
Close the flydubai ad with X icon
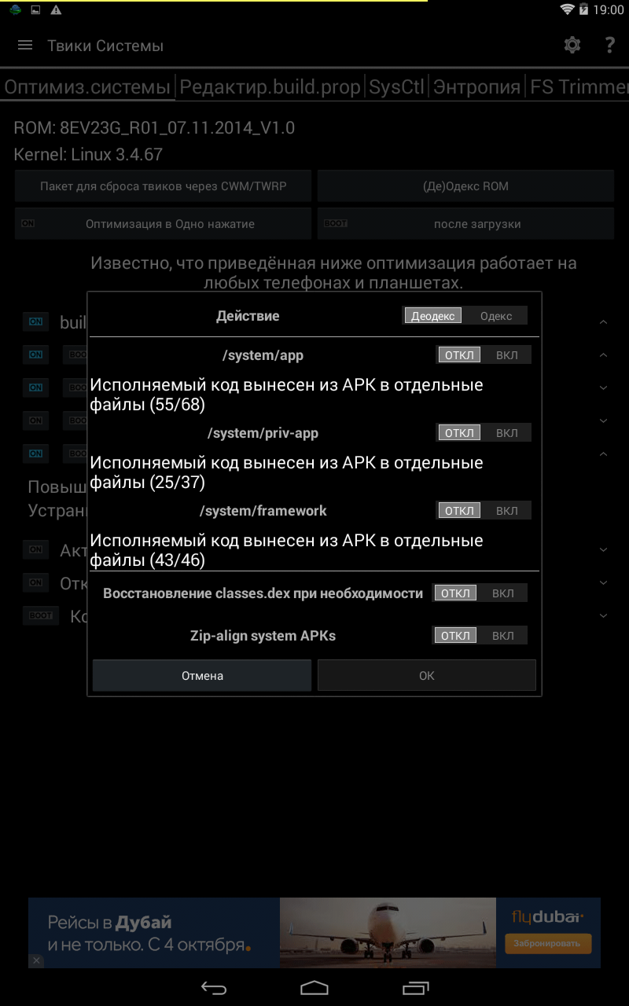36,960
